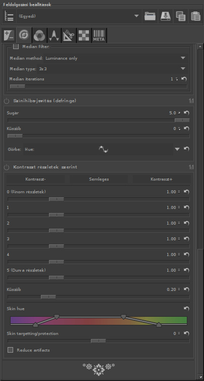Click the save profile download icon
Viewport: 204px width, 381px height.
click(x=166, y=16)
